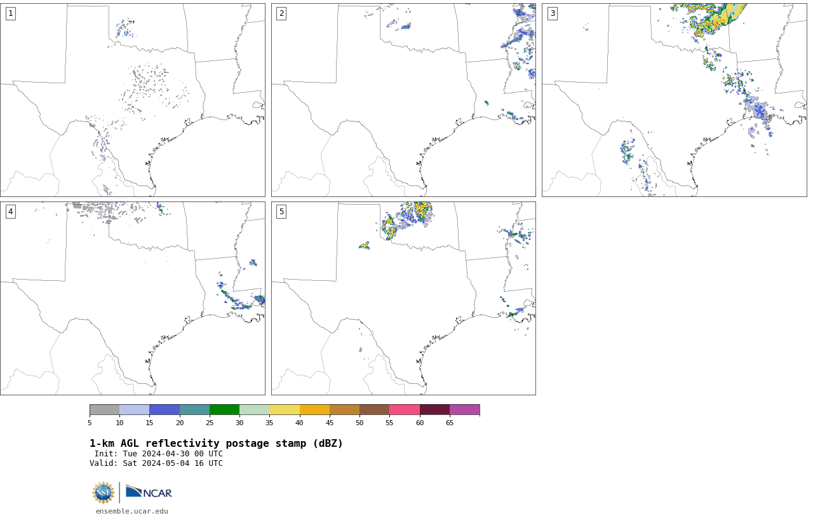
Task: Click the gray 5-10 dBZ swatch
Action: coord(104,410)
